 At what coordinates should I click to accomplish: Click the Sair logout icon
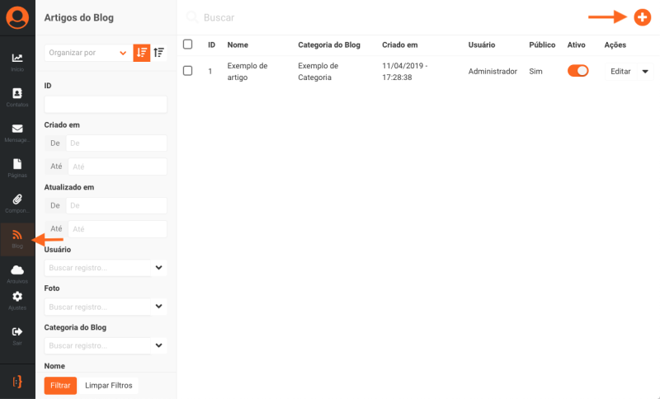[x=17, y=332]
